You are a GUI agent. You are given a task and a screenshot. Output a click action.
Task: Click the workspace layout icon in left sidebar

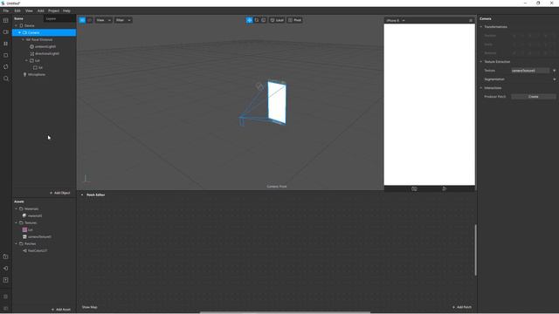tap(6, 21)
